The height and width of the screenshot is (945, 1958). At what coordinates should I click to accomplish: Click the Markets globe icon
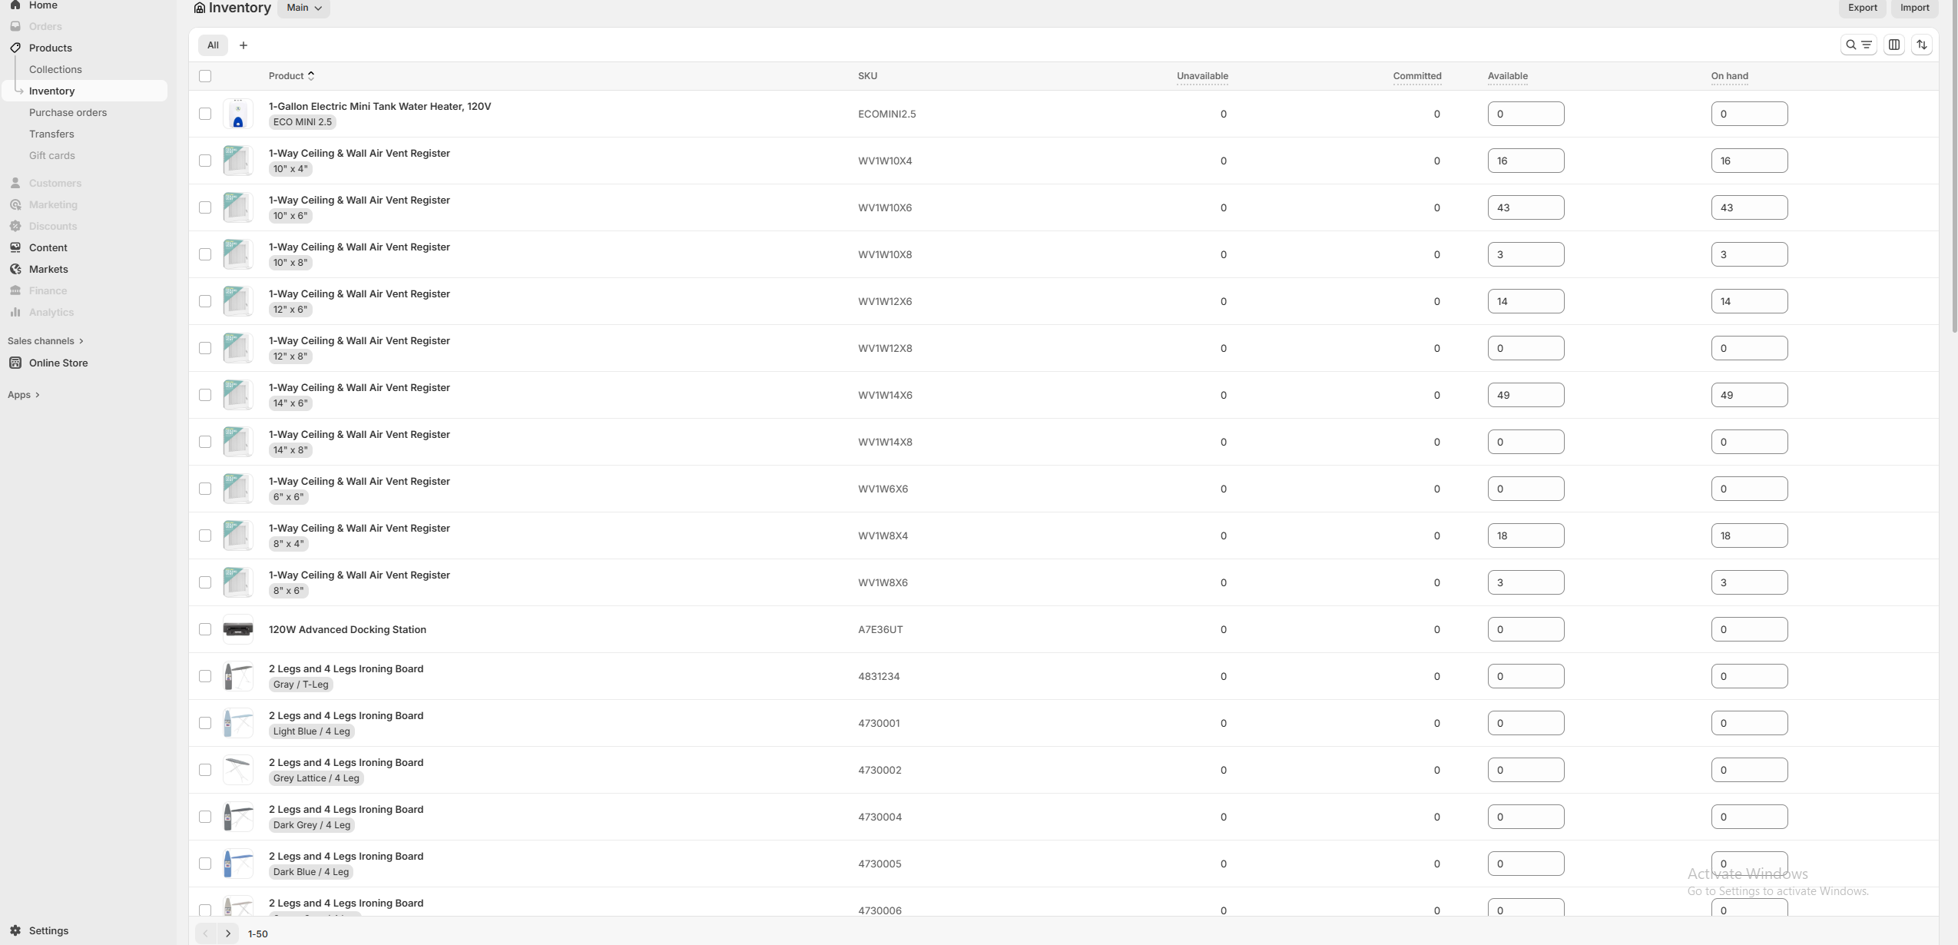tap(15, 269)
